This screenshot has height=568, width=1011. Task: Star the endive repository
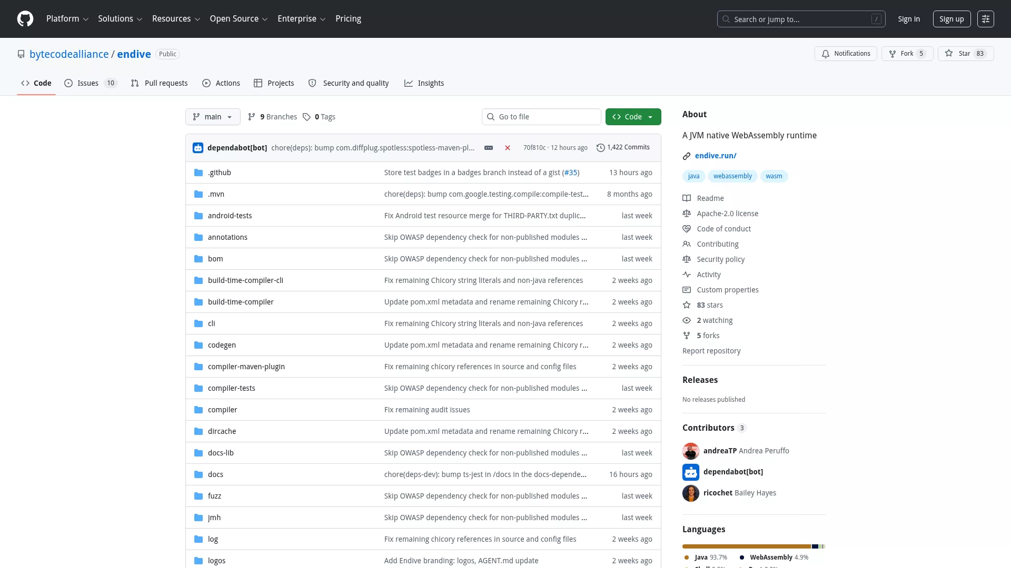tap(966, 54)
